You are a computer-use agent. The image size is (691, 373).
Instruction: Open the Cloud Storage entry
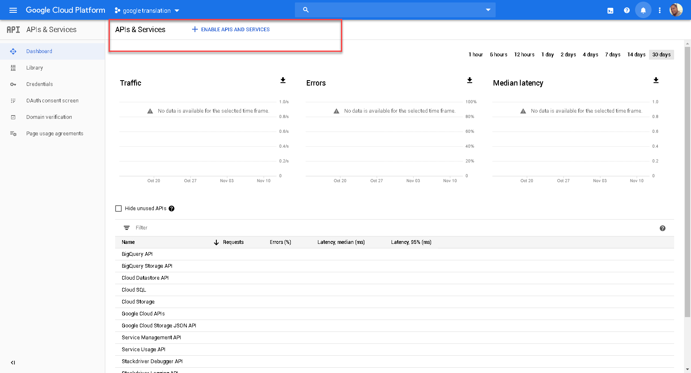point(138,302)
